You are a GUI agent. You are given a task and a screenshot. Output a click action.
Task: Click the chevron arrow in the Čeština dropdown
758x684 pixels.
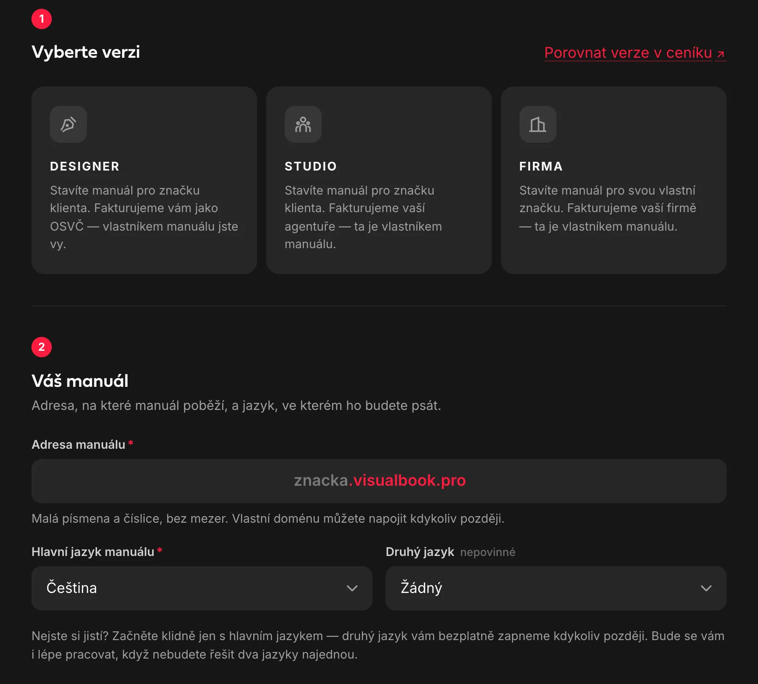pos(352,588)
